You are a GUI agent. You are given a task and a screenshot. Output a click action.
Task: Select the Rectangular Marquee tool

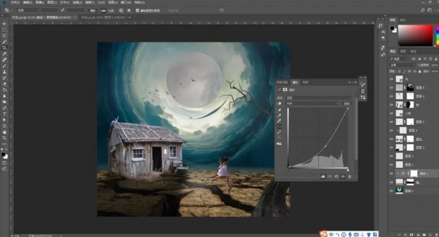4,30
